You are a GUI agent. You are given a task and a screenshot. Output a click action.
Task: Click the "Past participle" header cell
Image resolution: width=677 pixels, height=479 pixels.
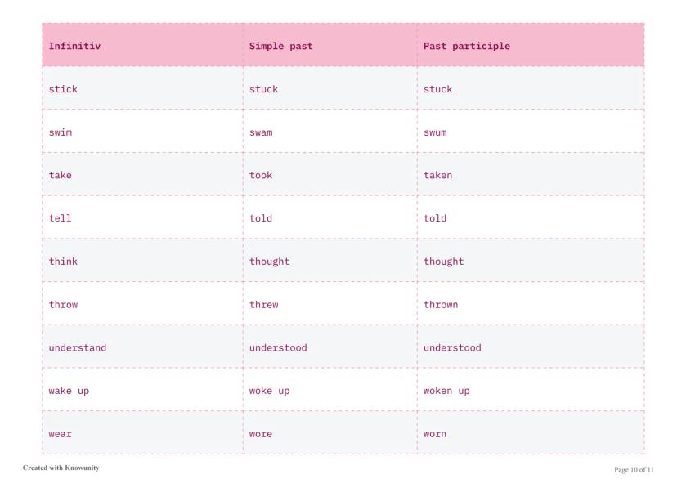[x=466, y=47]
